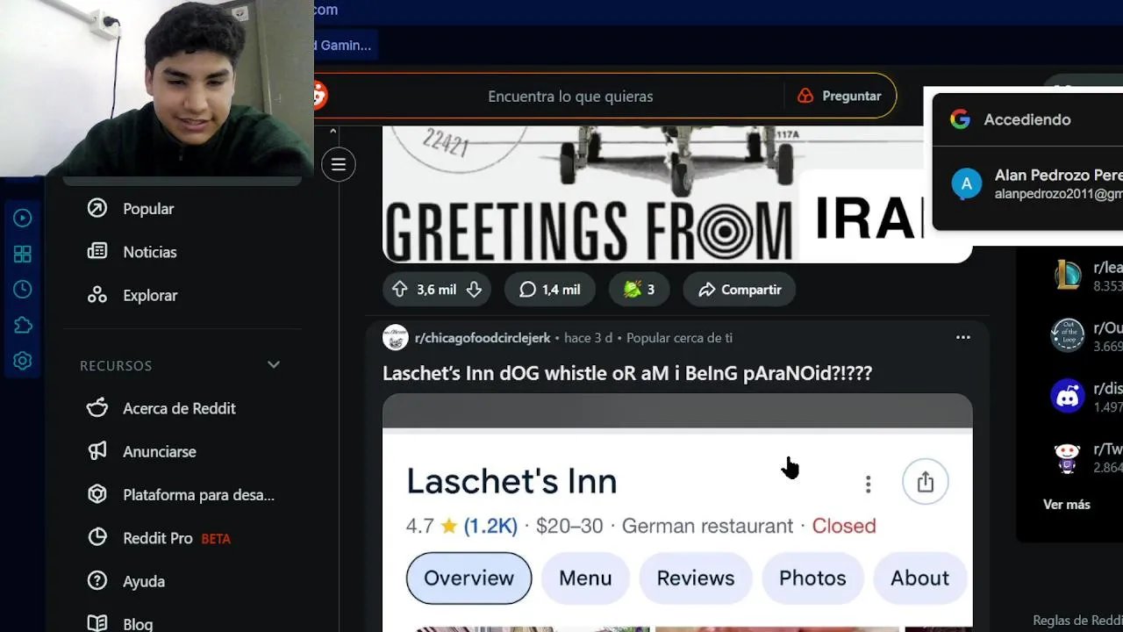Collapse the RECURSOS section chevron

pyautogui.click(x=274, y=364)
